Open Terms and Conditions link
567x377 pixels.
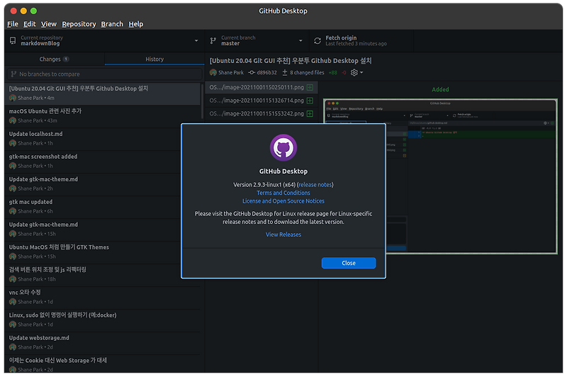click(283, 193)
